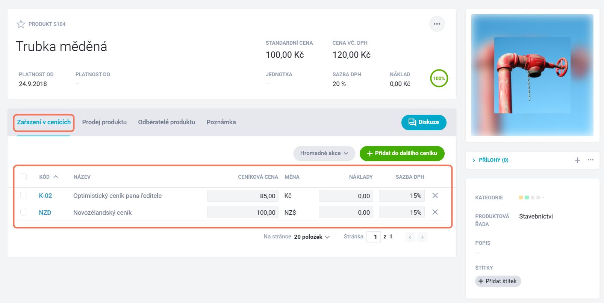Click the standard price 100,00 Kč value
The width and height of the screenshot is (604, 303).
coord(285,55)
